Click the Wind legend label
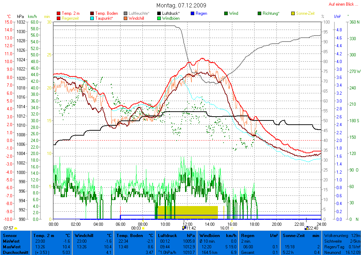This screenshot has height=255, width=361. [233, 14]
